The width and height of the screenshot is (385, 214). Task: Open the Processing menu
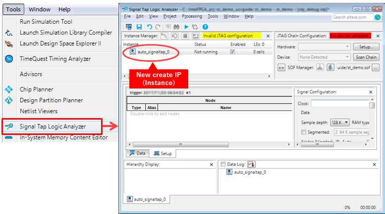point(192,16)
